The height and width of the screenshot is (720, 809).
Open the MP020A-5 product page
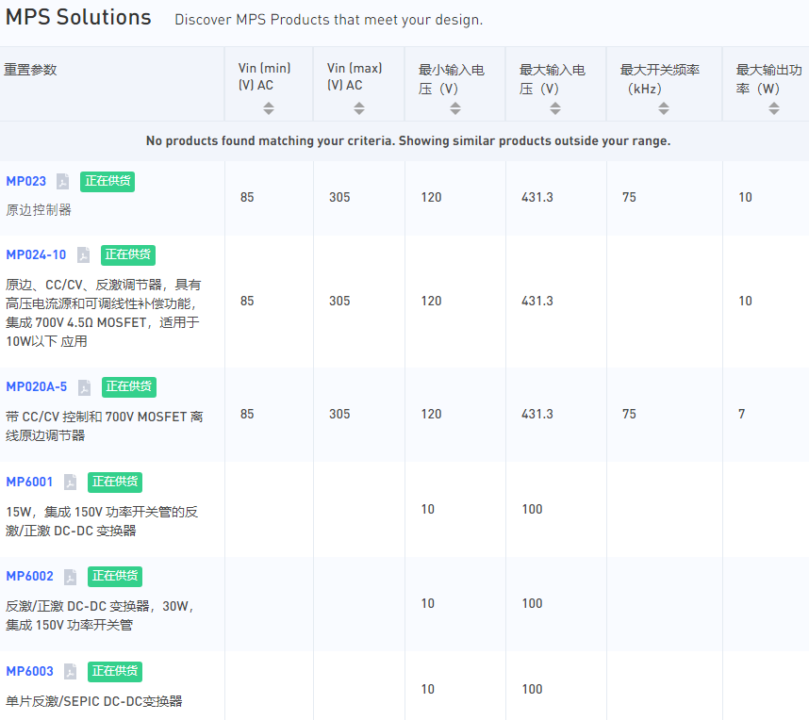tap(37, 386)
